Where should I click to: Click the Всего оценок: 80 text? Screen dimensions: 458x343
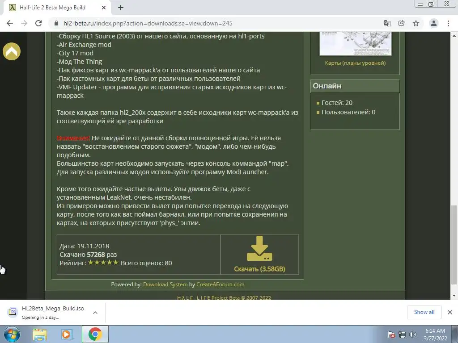click(146, 263)
